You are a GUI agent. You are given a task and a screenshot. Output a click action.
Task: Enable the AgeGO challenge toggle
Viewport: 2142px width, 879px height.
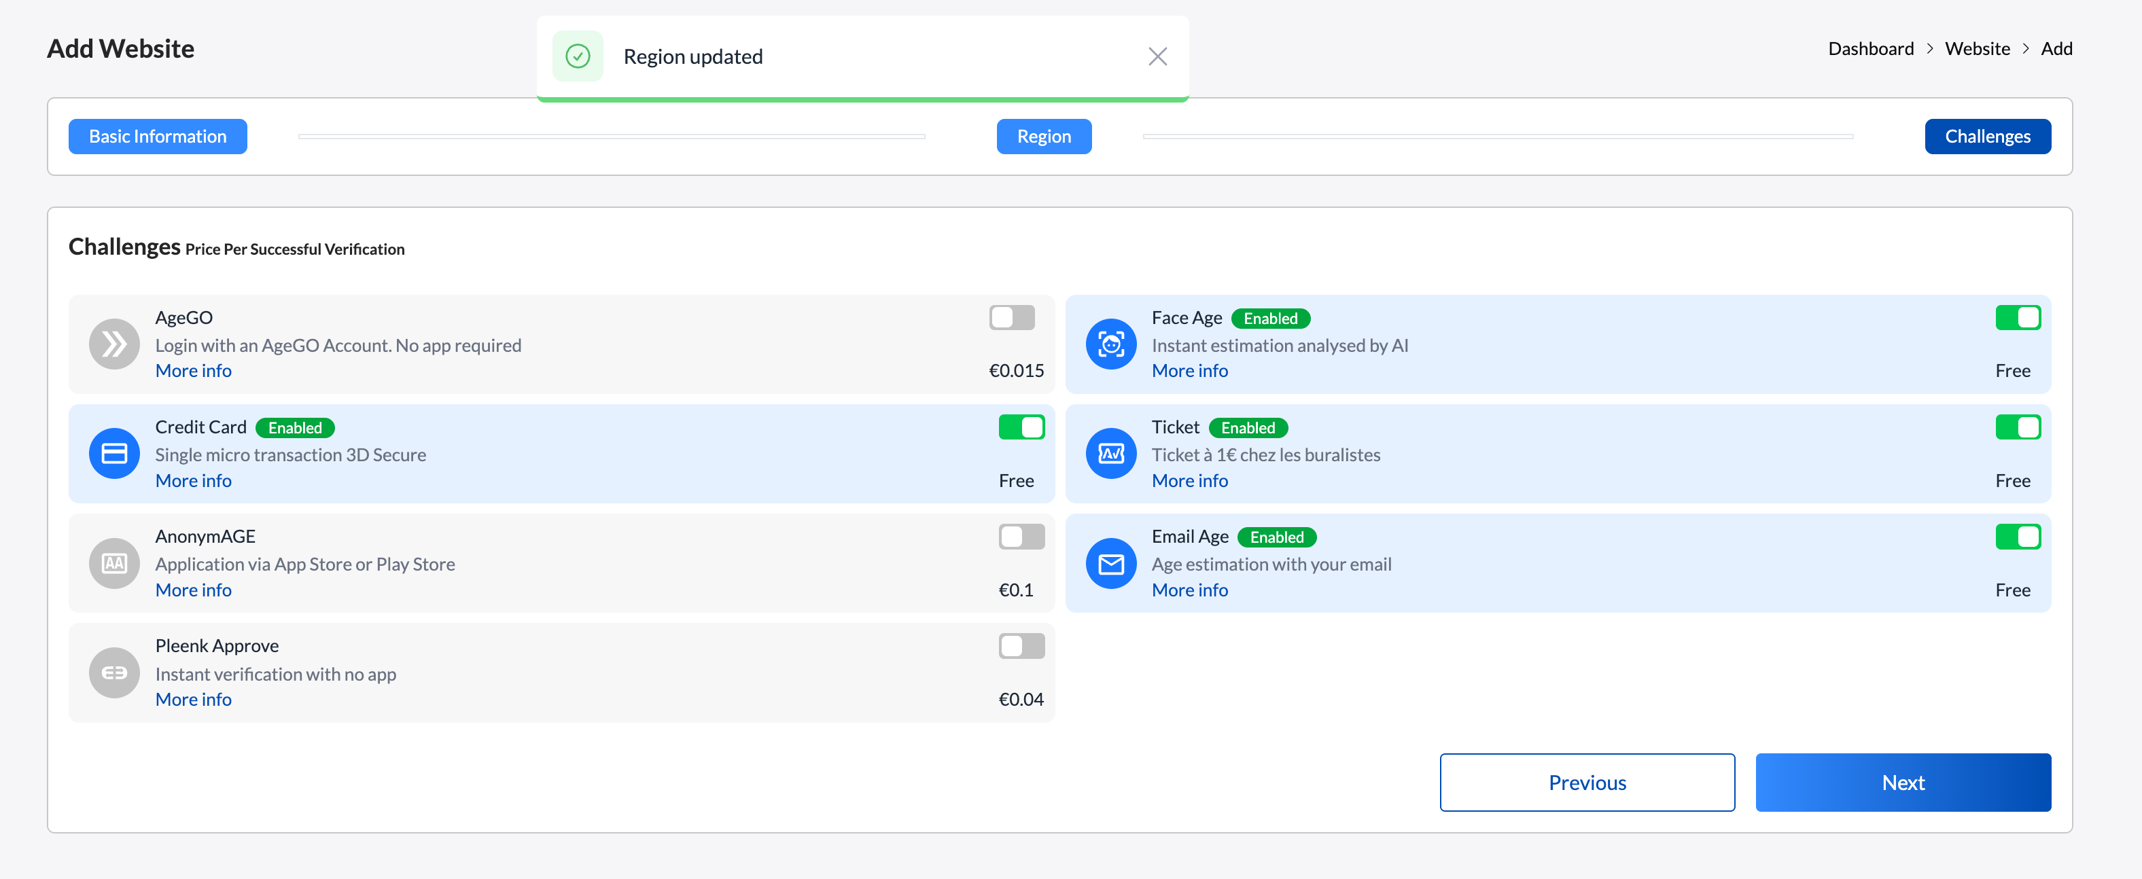coord(1011,317)
